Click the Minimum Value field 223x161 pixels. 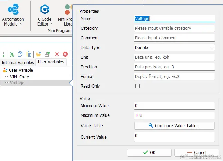[x=174, y=106]
